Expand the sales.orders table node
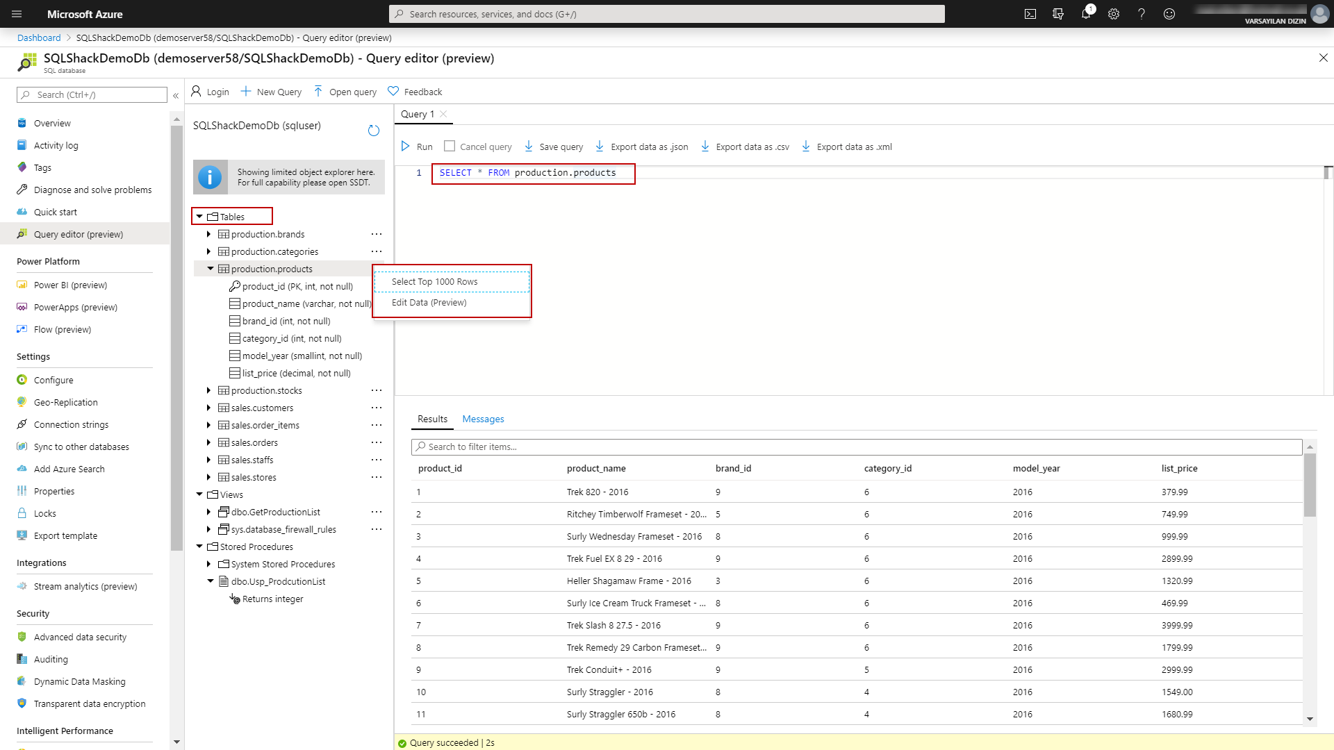Viewport: 1334px width, 750px height. tap(208, 442)
